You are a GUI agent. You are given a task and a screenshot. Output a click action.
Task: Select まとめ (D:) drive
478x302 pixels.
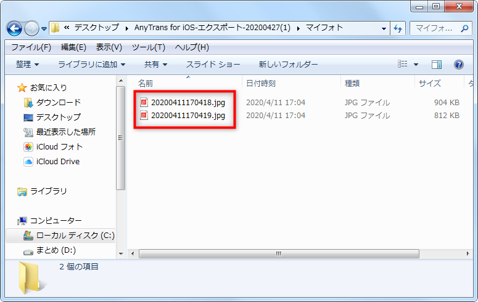(x=56, y=250)
